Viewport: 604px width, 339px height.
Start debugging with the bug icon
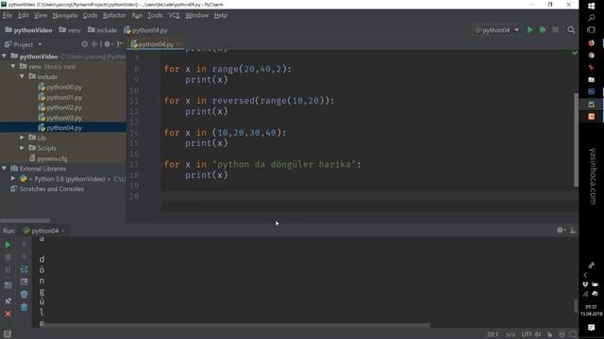(x=543, y=30)
